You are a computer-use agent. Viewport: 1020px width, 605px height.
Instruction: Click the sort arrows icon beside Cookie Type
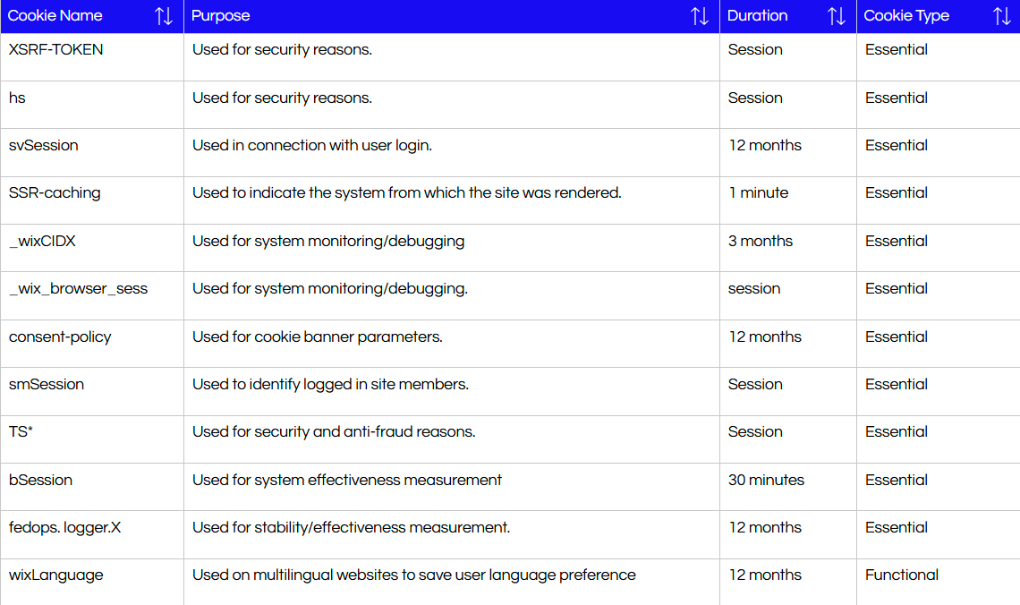(x=1001, y=16)
